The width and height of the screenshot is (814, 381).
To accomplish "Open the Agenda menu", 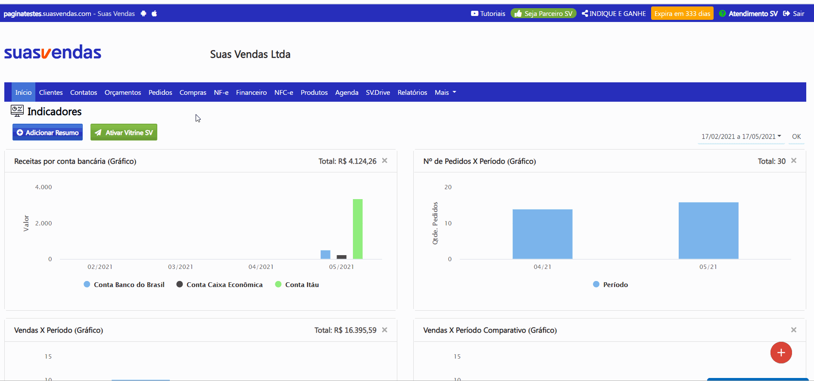I will pyautogui.click(x=347, y=92).
